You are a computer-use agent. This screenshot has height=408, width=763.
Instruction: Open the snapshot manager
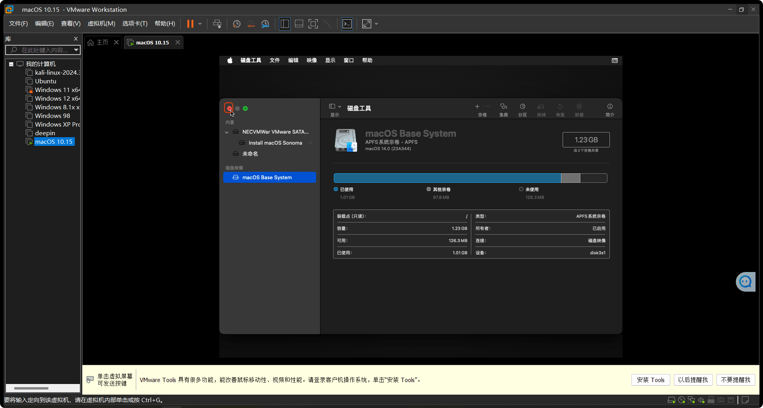[265, 24]
